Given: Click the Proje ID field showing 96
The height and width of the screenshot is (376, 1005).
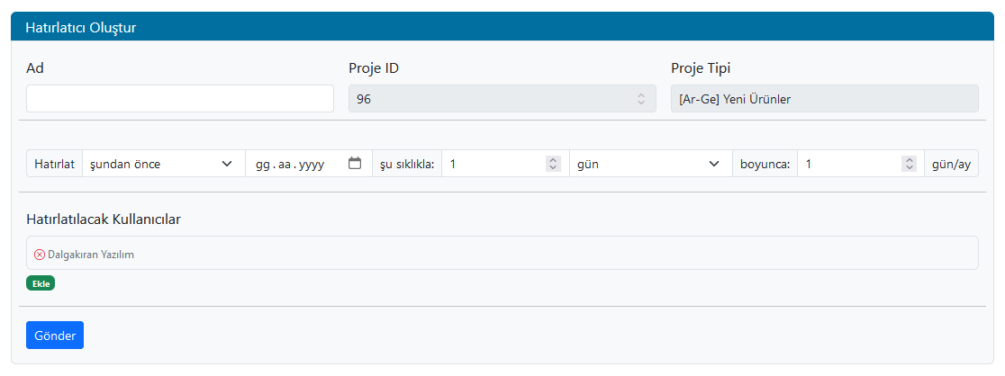Looking at the screenshot, I should pos(486,99).
